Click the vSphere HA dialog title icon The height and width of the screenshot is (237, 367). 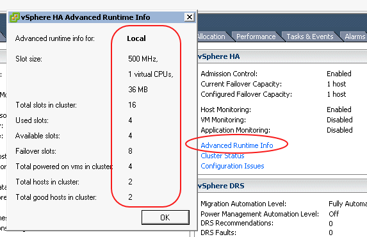(15, 17)
